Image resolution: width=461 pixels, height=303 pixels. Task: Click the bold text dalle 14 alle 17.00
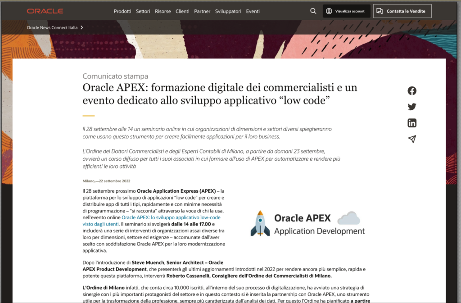point(191,224)
